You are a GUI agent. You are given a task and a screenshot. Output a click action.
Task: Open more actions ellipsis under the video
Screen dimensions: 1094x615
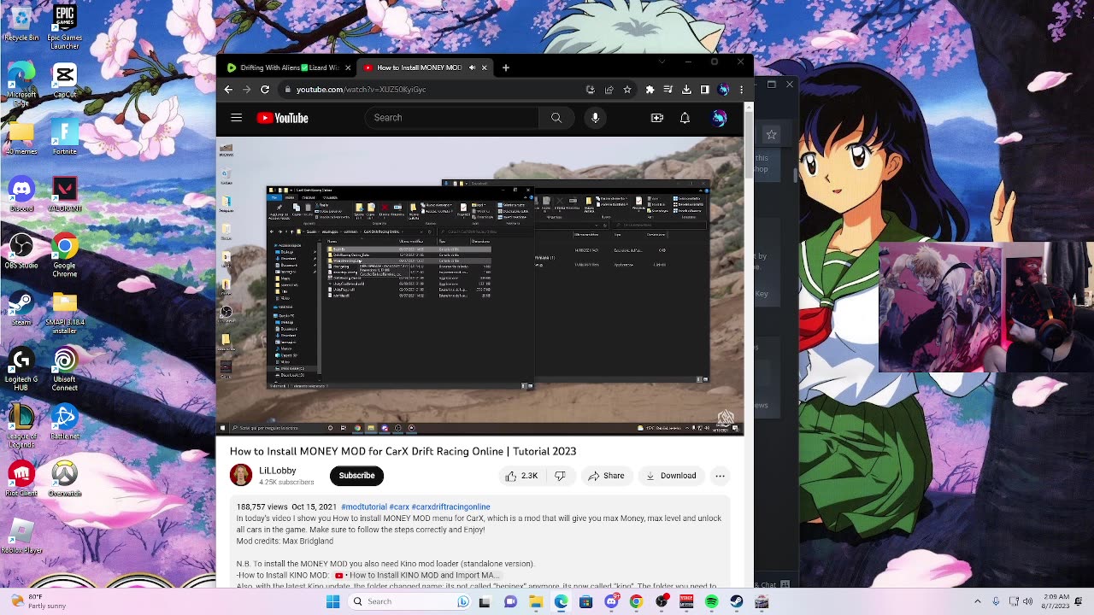pyautogui.click(x=720, y=476)
